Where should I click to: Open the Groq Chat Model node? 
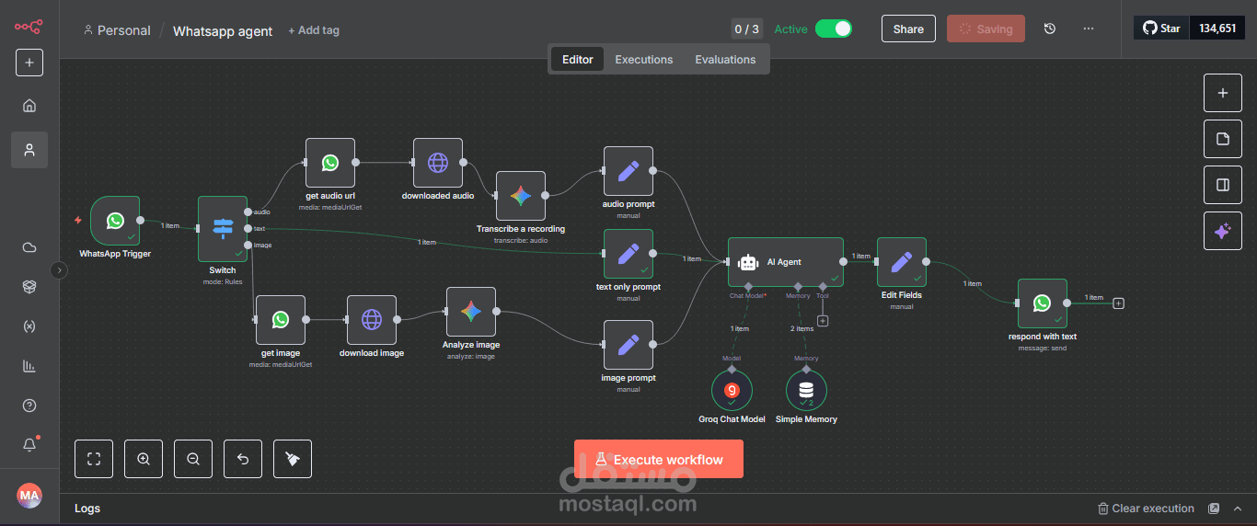click(732, 391)
